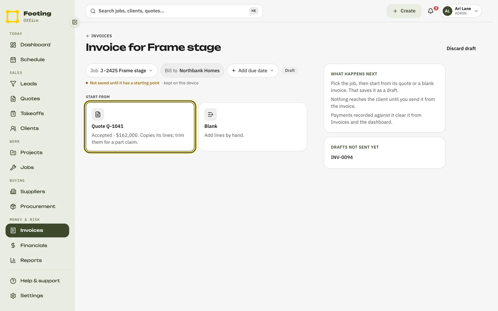The width and height of the screenshot is (498, 311).
Task: Click the ⌘K shortcut badge in search
Action: 254,11
